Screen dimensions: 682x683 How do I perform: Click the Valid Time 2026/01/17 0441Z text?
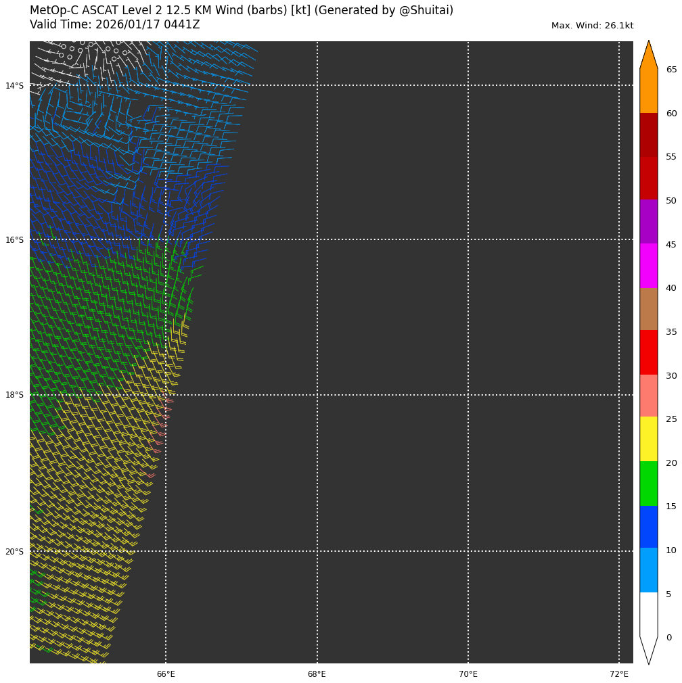pyautogui.click(x=115, y=25)
